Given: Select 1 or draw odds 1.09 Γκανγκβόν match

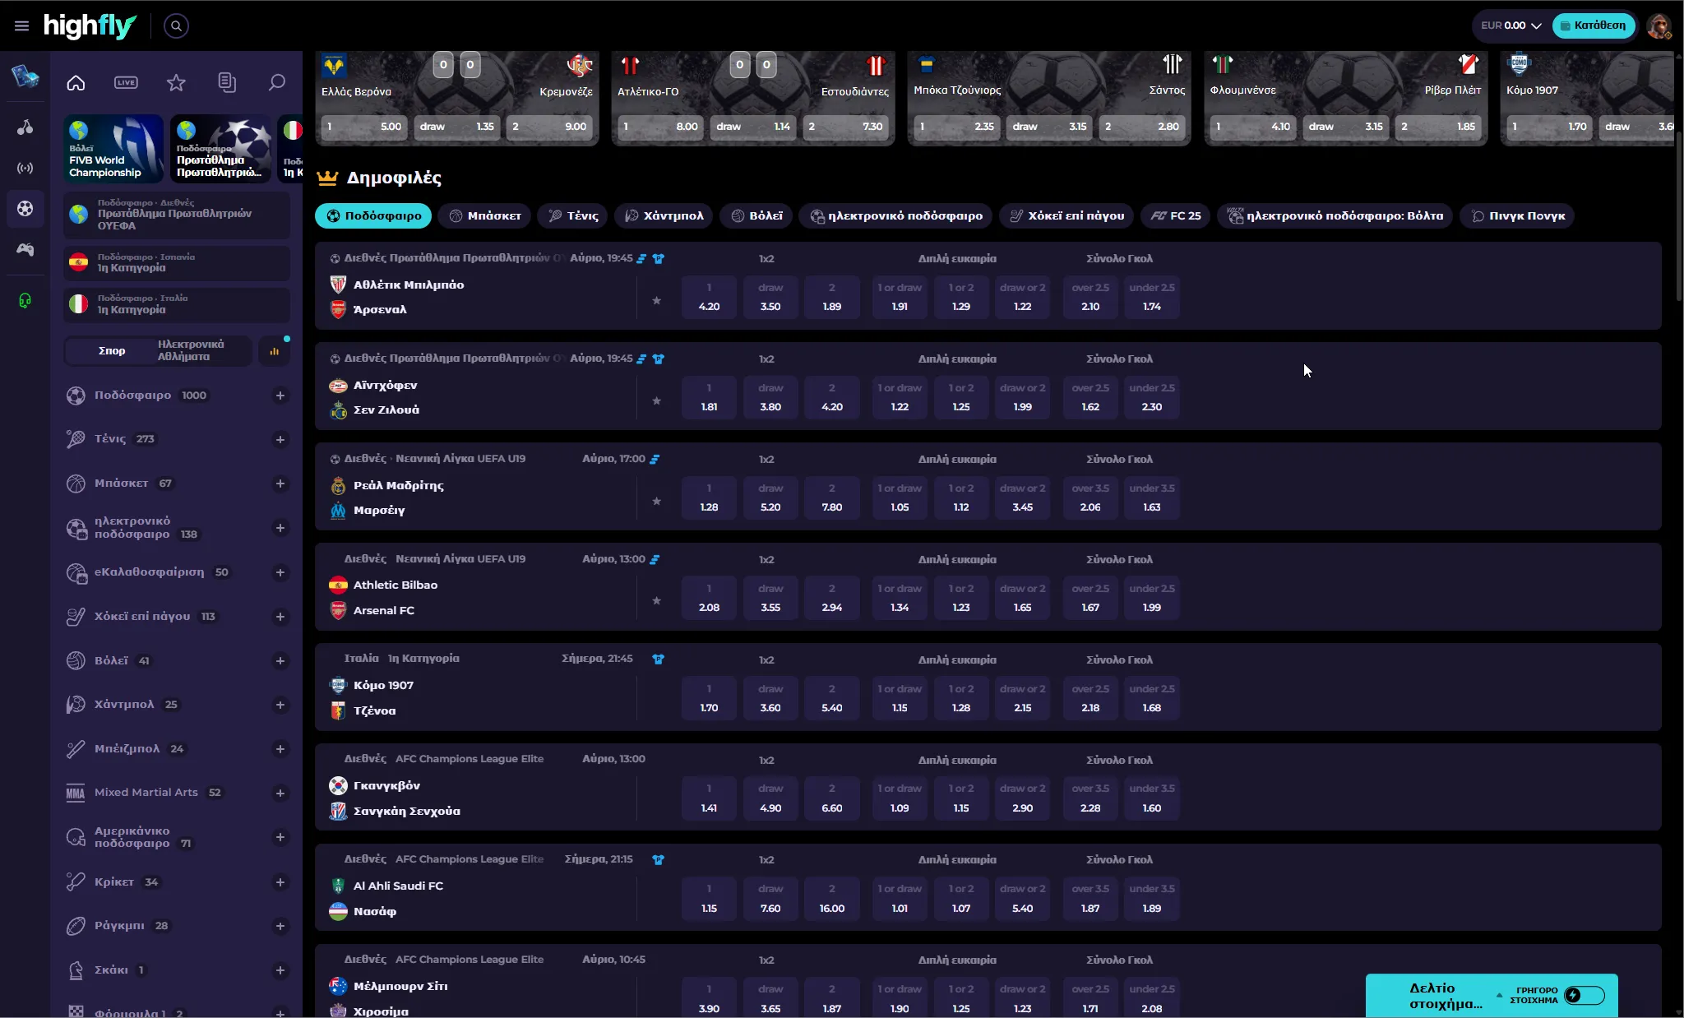Looking at the screenshot, I should [x=900, y=798].
